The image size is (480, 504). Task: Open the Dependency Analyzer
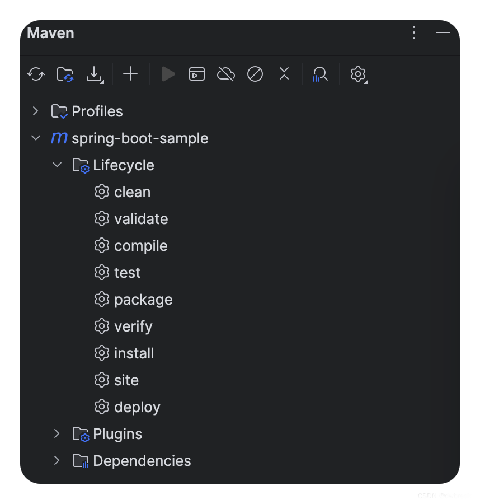tap(320, 73)
